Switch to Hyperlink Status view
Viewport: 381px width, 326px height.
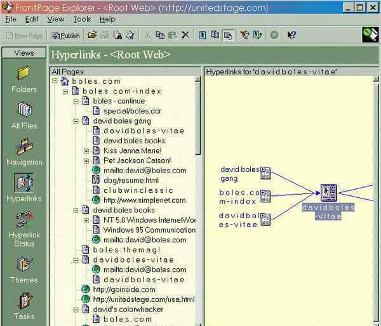(x=24, y=229)
